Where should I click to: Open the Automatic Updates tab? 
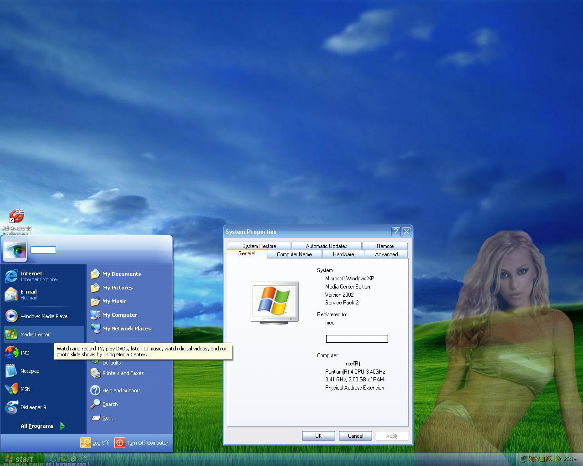point(327,246)
